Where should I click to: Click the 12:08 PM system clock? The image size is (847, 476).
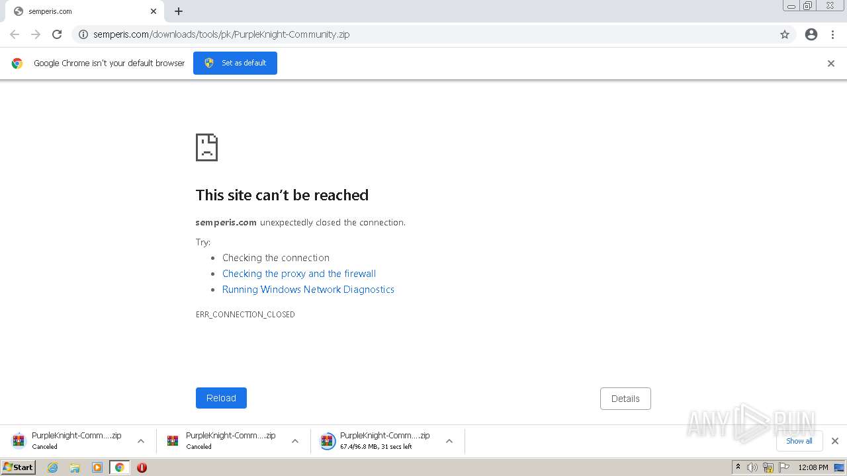813,467
